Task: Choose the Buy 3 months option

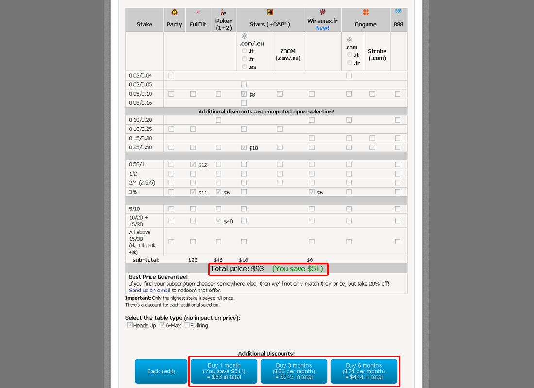Action: tap(294, 371)
